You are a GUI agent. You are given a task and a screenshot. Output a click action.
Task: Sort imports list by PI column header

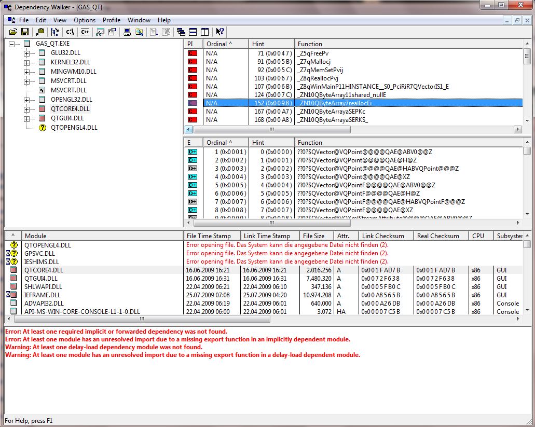click(x=194, y=44)
